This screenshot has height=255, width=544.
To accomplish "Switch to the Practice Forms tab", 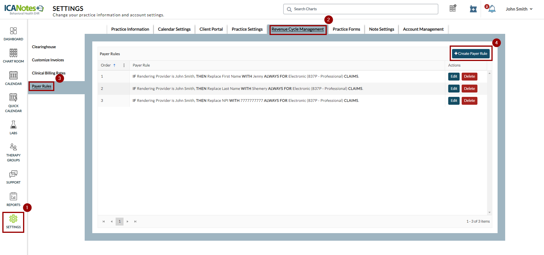I will pyautogui.click(x=346, y=29).
